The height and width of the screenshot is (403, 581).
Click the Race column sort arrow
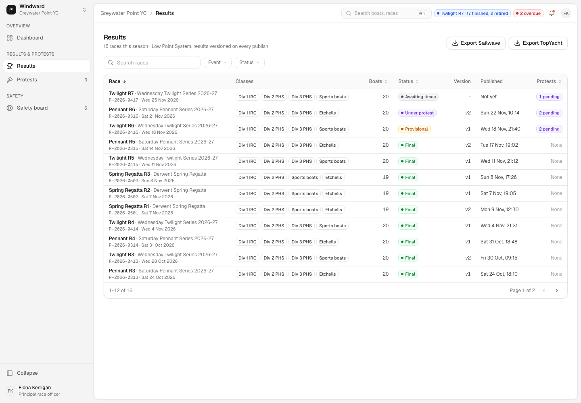tap(124, 81)
